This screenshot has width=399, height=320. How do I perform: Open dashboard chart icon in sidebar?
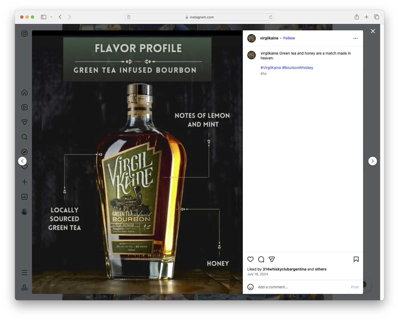click(x=24, y=197)
